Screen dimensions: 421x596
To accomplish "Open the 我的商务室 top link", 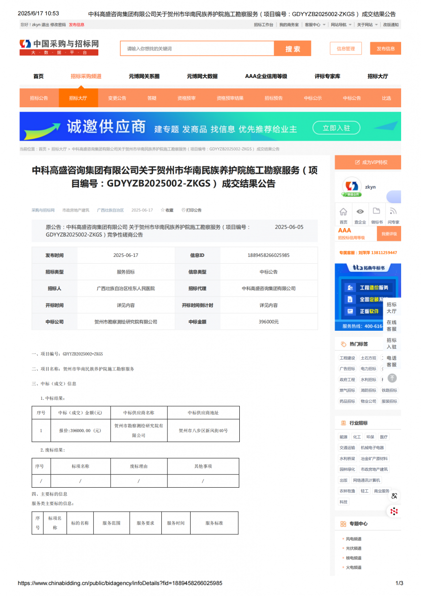I will pos(289,24).
